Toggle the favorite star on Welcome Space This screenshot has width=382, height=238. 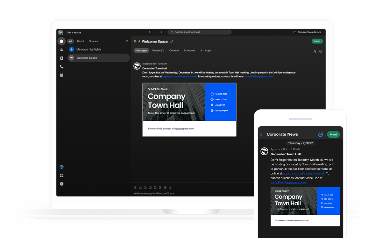pos(139,41)
